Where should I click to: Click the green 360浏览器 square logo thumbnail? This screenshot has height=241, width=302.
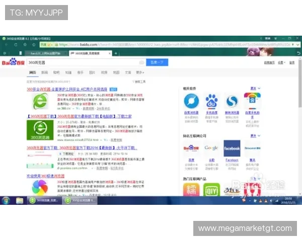[x=40, y=130]
